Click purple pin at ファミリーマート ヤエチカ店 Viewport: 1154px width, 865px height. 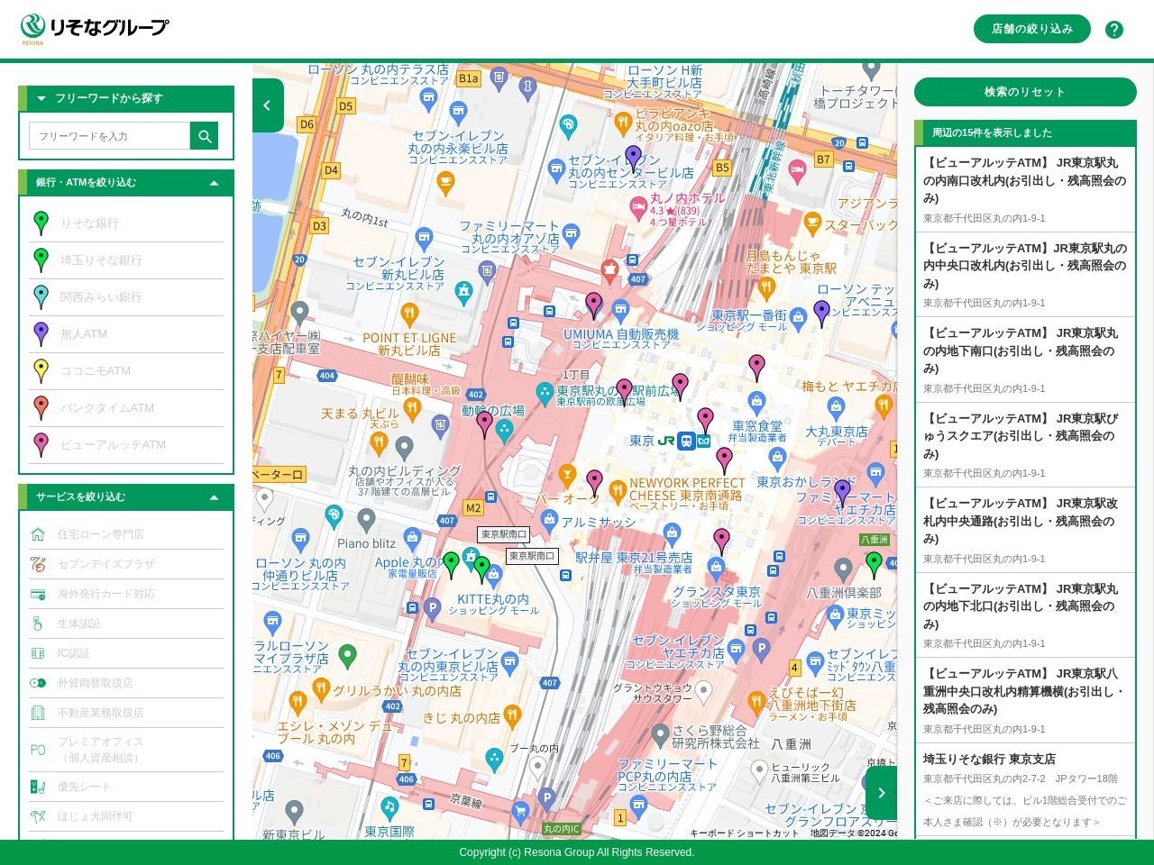(842, 493)
